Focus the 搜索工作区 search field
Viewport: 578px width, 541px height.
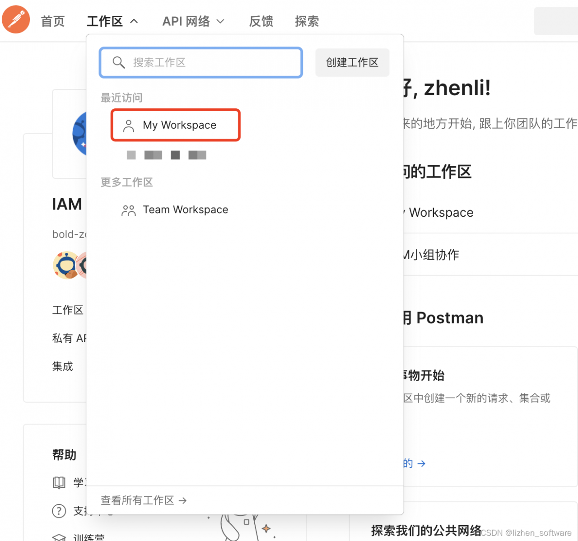pos(201,62)
